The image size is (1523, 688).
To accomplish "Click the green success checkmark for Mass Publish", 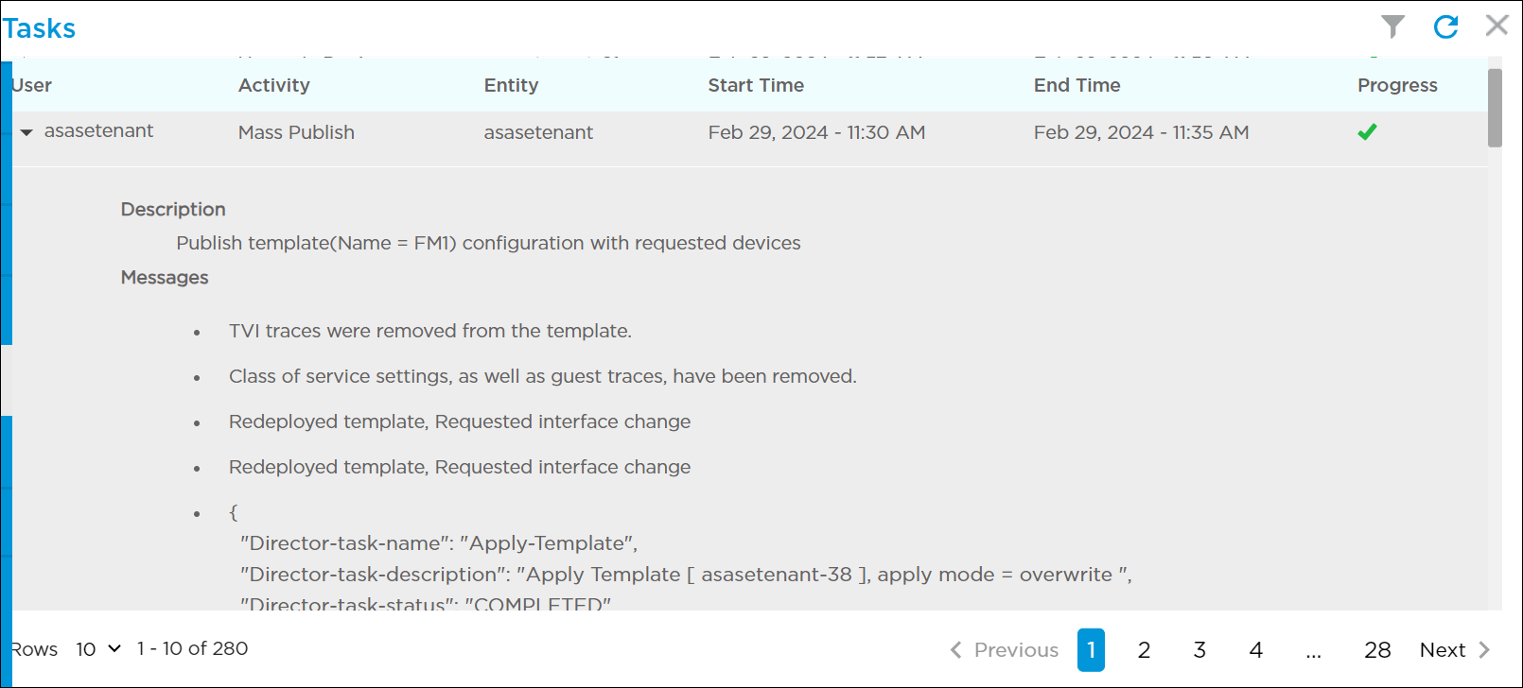I will pyautogui.click(x=1368, y=131).
